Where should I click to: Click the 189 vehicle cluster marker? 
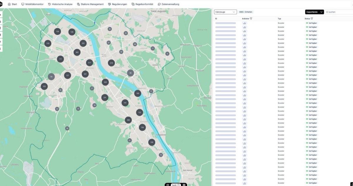coord(138,93)
